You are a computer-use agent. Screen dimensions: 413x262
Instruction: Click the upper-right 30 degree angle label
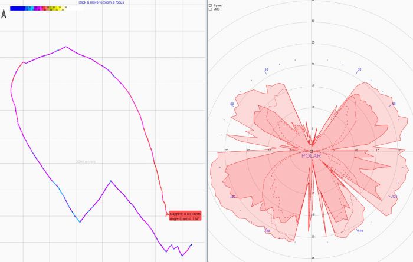coord(359,70)
